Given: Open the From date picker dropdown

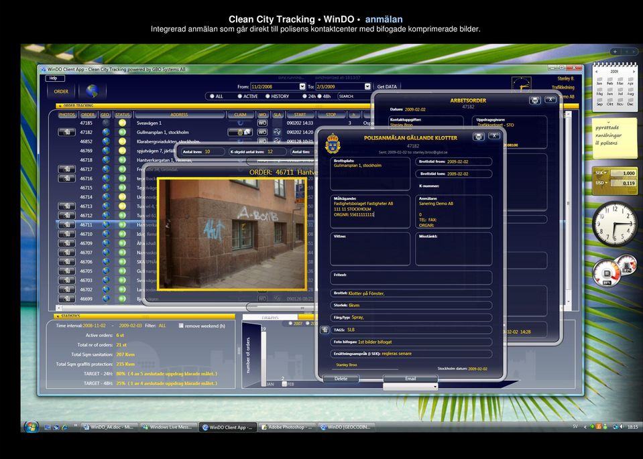Looking at the screenshot, I should pos(302,86).
